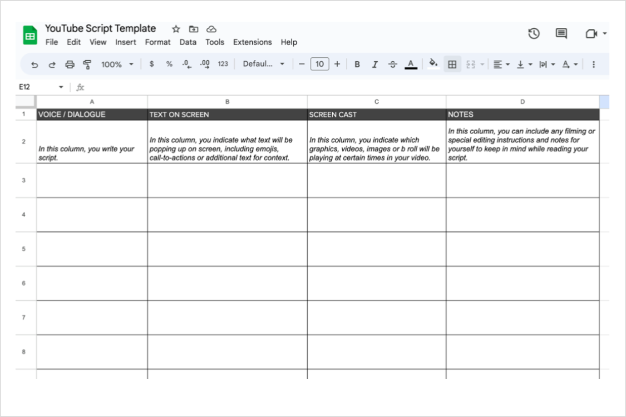Select column A header
The width and height of the screenshot is (626, 417).
(x=92, y=102)
